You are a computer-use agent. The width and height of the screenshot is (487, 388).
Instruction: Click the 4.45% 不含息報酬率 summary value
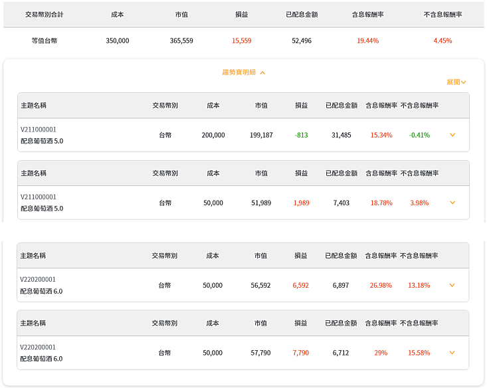point(442,41)
